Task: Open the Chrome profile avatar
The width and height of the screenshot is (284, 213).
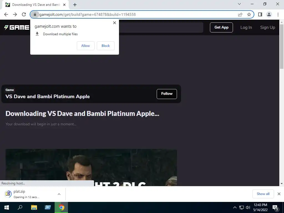Action: click(x=269, y=14)
